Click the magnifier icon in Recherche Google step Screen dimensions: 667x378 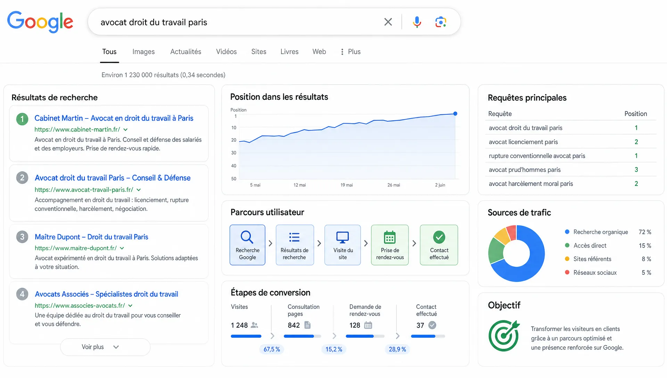click(x=247, y=237)
